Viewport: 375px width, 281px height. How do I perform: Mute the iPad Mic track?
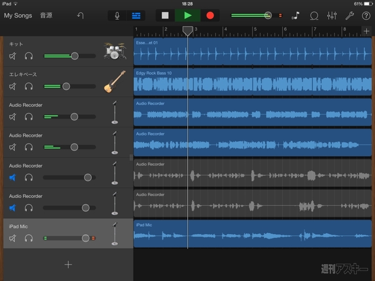coord(13,238)
